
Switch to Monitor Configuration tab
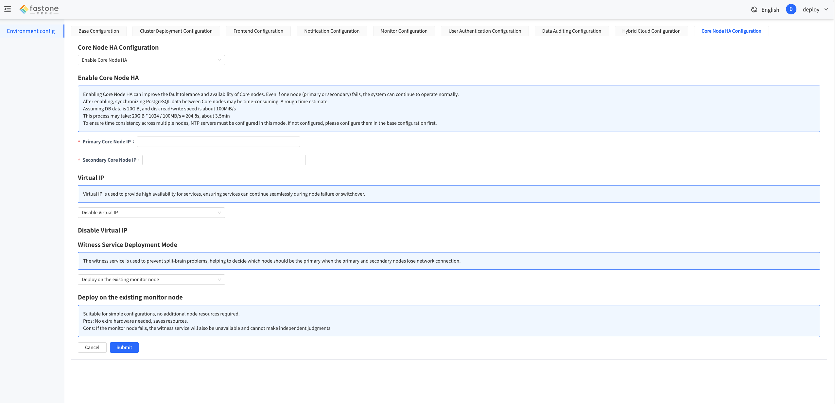(404, 31)
